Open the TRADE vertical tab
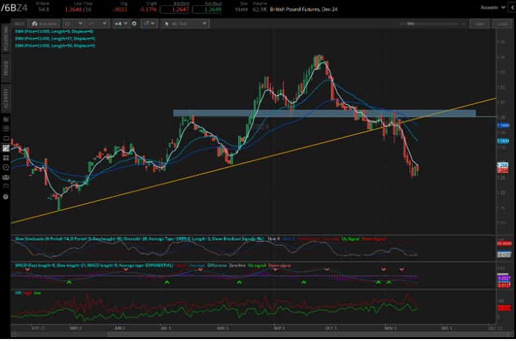The height and width of the screenshot is (341, 516). tap(6, 68)
